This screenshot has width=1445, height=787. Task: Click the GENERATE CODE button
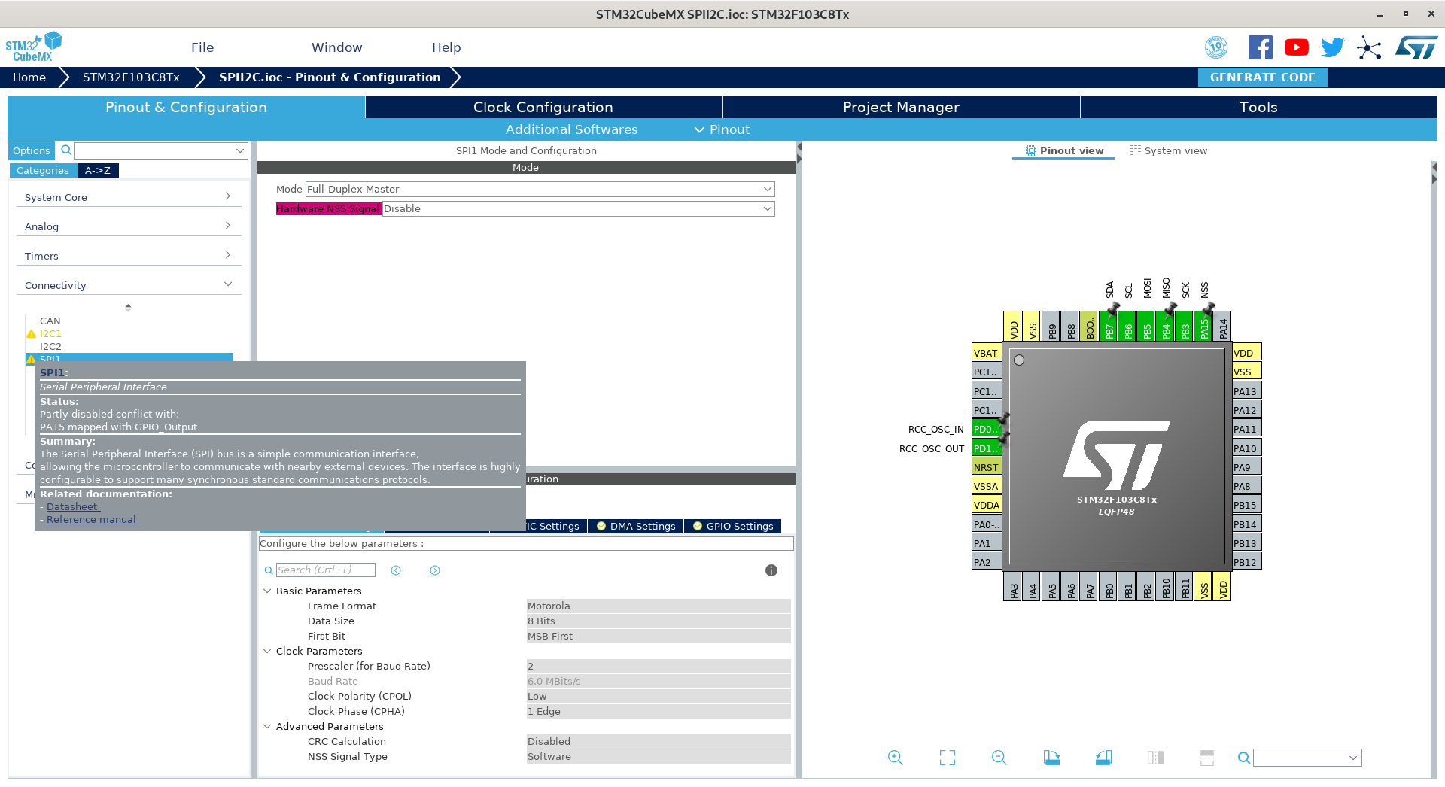click(x=1262, y=77)
